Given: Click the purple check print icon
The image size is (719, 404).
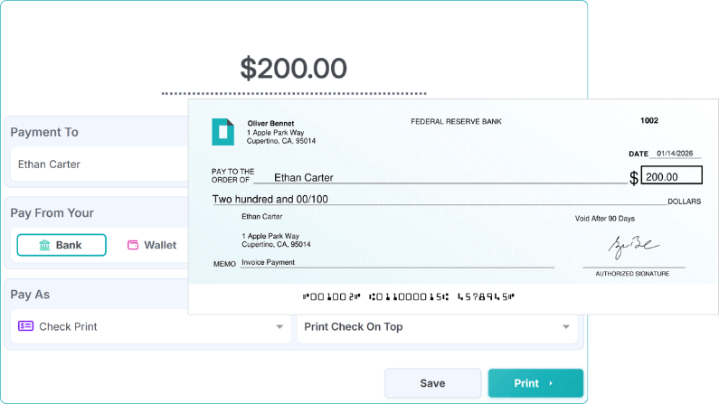Looking at the screenshot, I should (x=25, y=326).
